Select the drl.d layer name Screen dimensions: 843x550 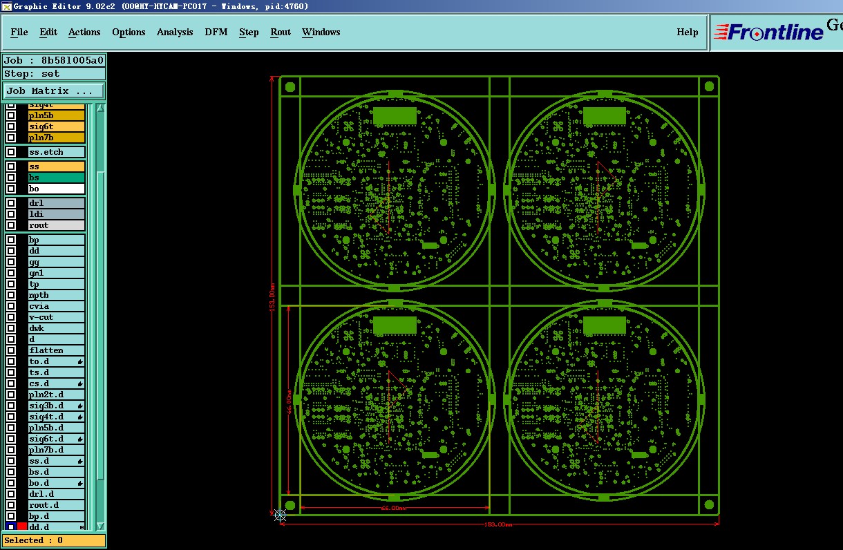[57, 494]
